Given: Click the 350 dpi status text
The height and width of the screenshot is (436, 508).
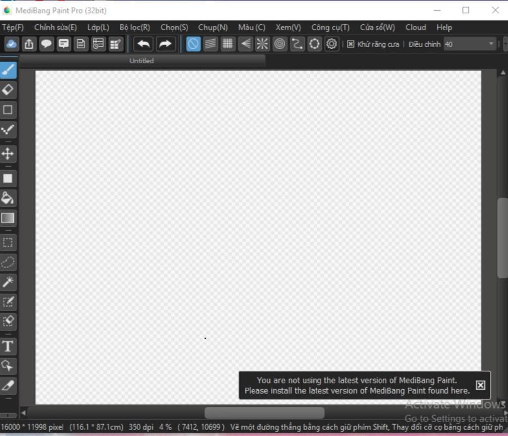Looking at the screenshot, I should [x=141, y=427].
